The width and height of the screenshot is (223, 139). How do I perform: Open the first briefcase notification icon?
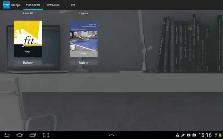189,135
